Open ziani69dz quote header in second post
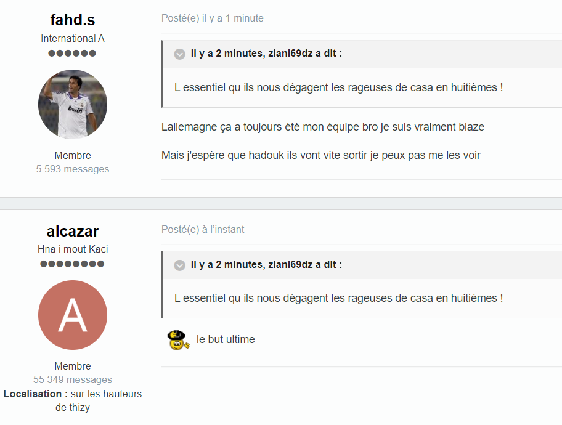The height and width of the screenshot is (425, 562). (x=266, y=264)
